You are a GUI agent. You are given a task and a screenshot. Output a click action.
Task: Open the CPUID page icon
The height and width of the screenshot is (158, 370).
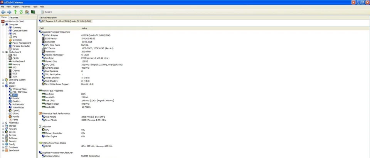tap(10, 58)
